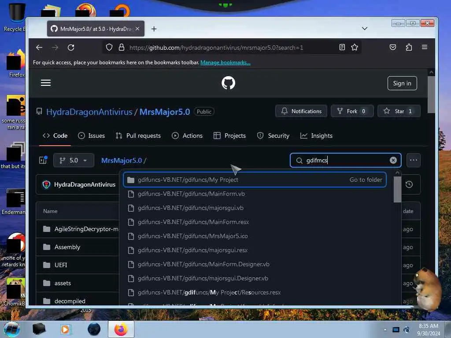Viewport: 451px width, 338px height.
Task: Click the taskbar clock showing 8:35 AM
Action: point(428,330)
